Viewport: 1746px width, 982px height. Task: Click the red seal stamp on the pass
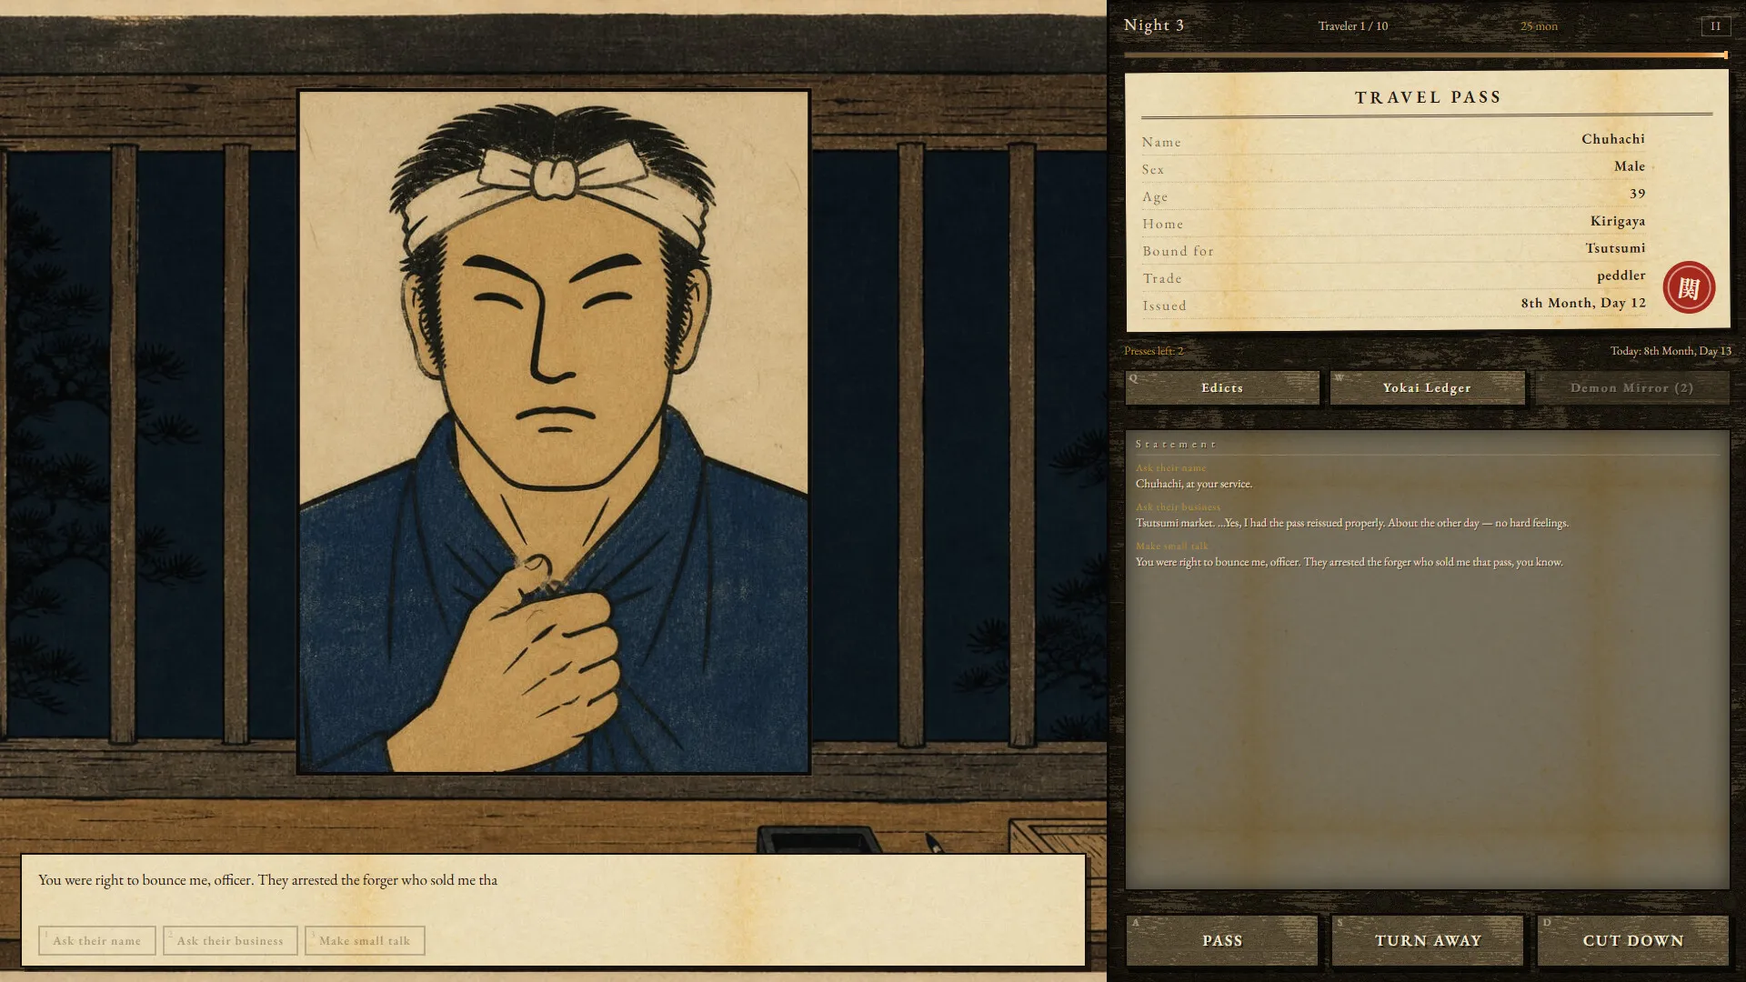pos(1689,287)
